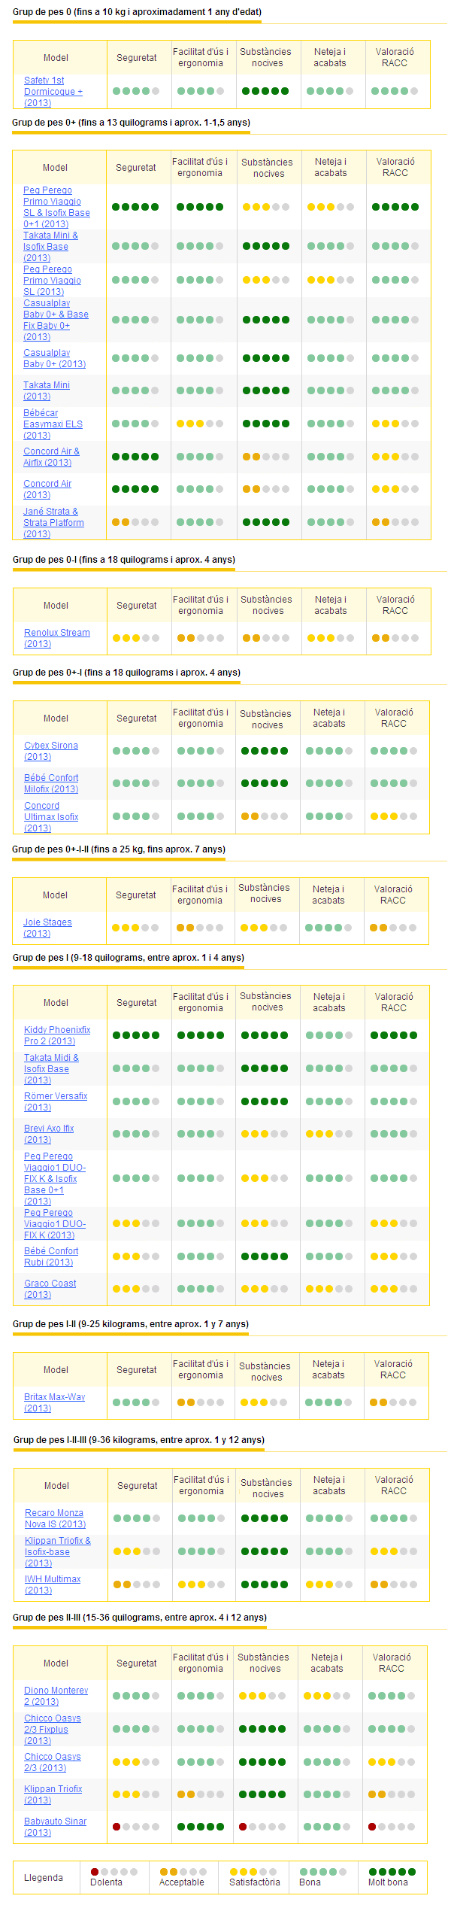Click the light green Bona rating dots in legend
Viewport: 451px width, 1911px height.
pyautogui.click(x=322, y=1872)
